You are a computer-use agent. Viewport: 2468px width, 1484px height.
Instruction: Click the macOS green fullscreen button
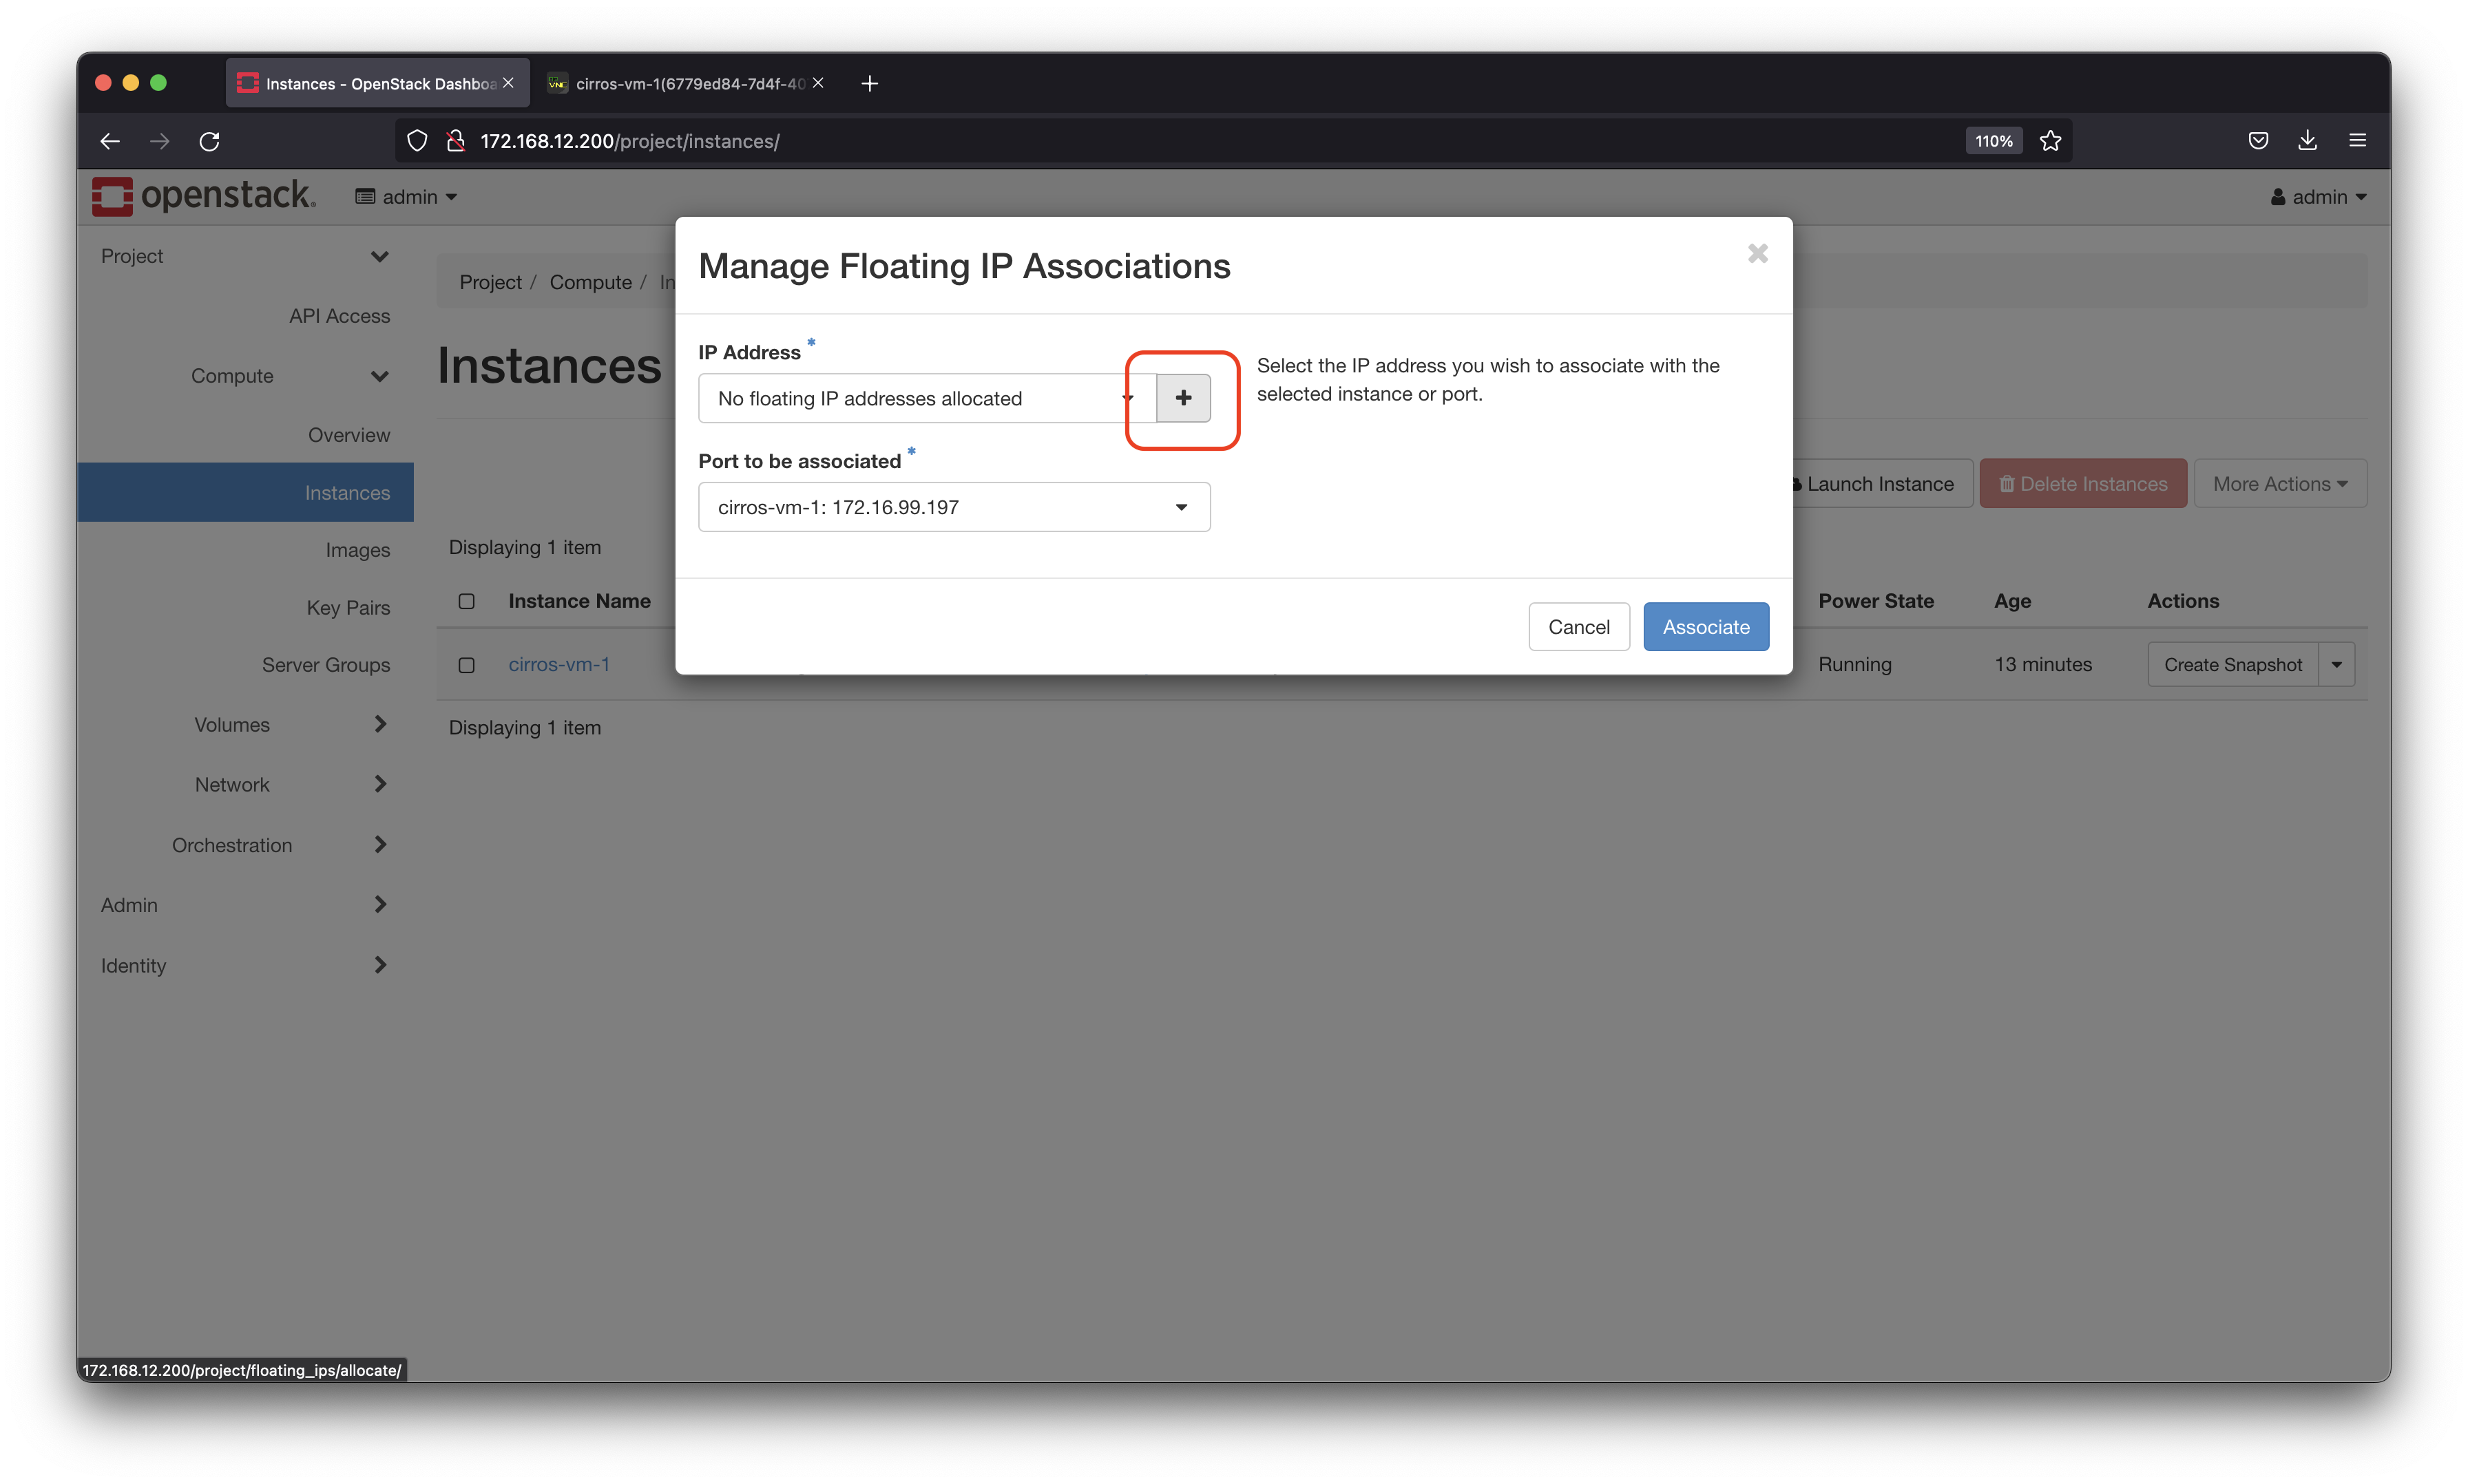pyautogui.click(x=158, y=83)
